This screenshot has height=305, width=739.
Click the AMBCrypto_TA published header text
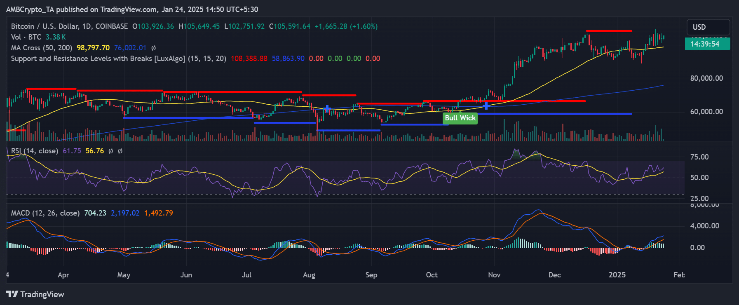click(132, 9)
